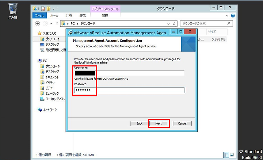Click Next in the Management Agent dialog
Viewport: 263px width, 160px height.
point(159,123)
